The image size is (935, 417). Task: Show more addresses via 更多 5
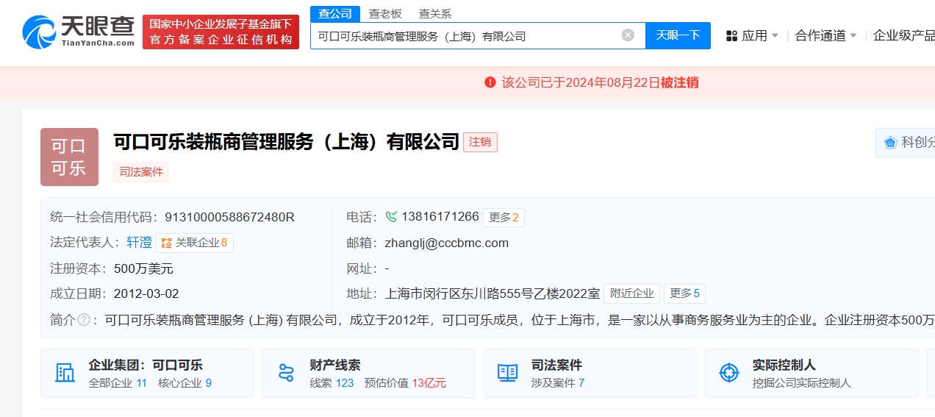[684, 293]
